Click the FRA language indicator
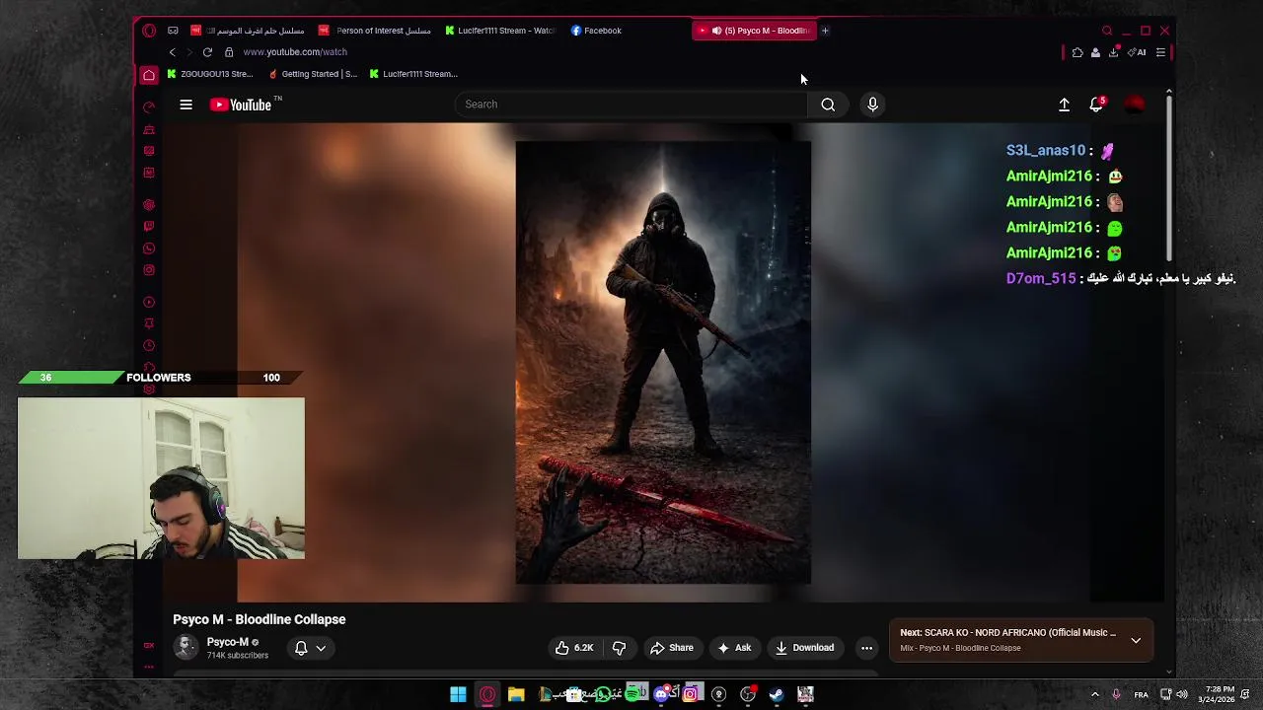The width and height of the screenshot is (1263, 710). pos(1141,694)
